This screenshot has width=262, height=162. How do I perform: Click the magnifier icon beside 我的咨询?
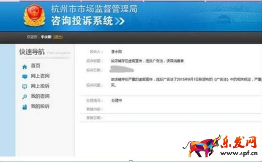pyautogui.click(x=25, y=96)
